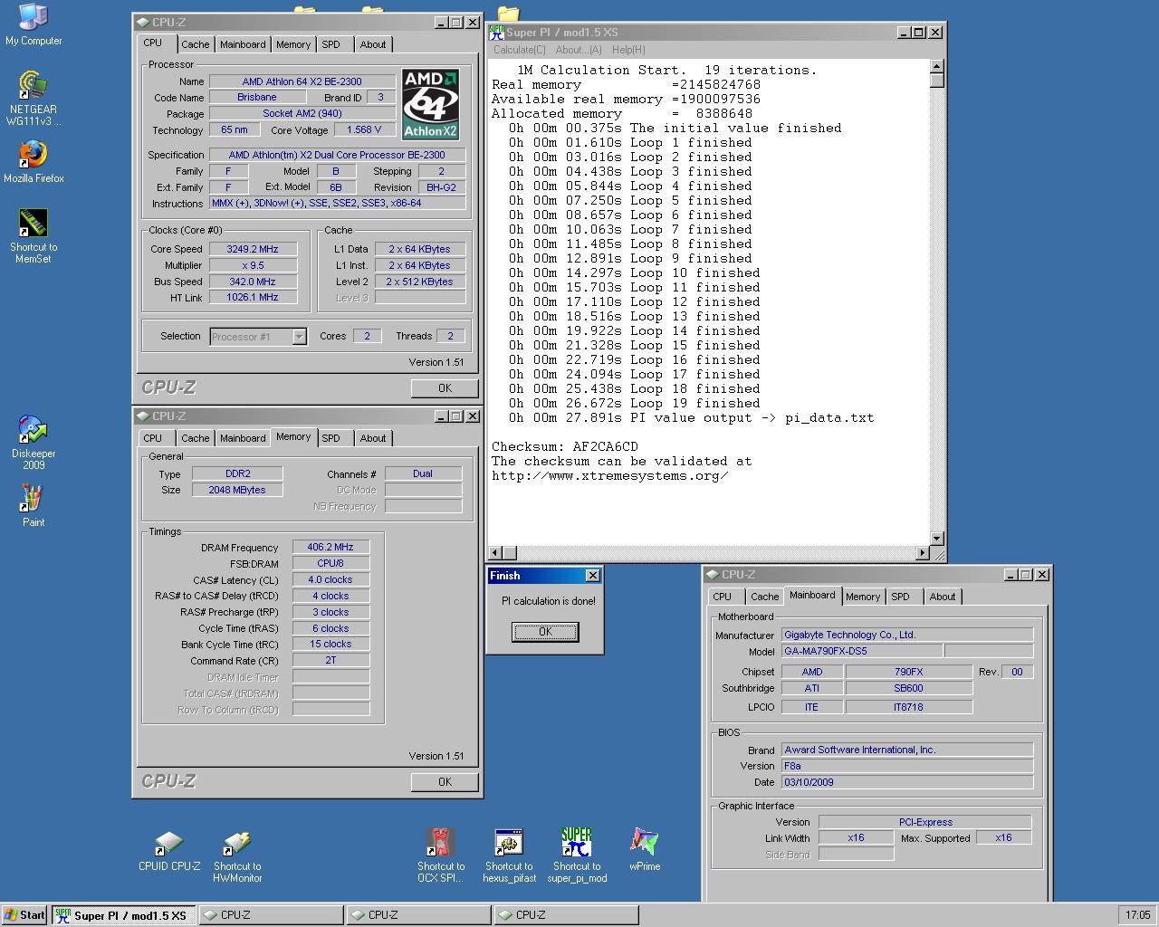Click the Super PI horizontal scrollbar right arrow

(923, 553)
